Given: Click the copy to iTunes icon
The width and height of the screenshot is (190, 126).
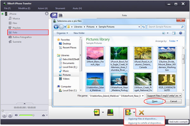Looking at the screenshot, I should click(110, 112).
